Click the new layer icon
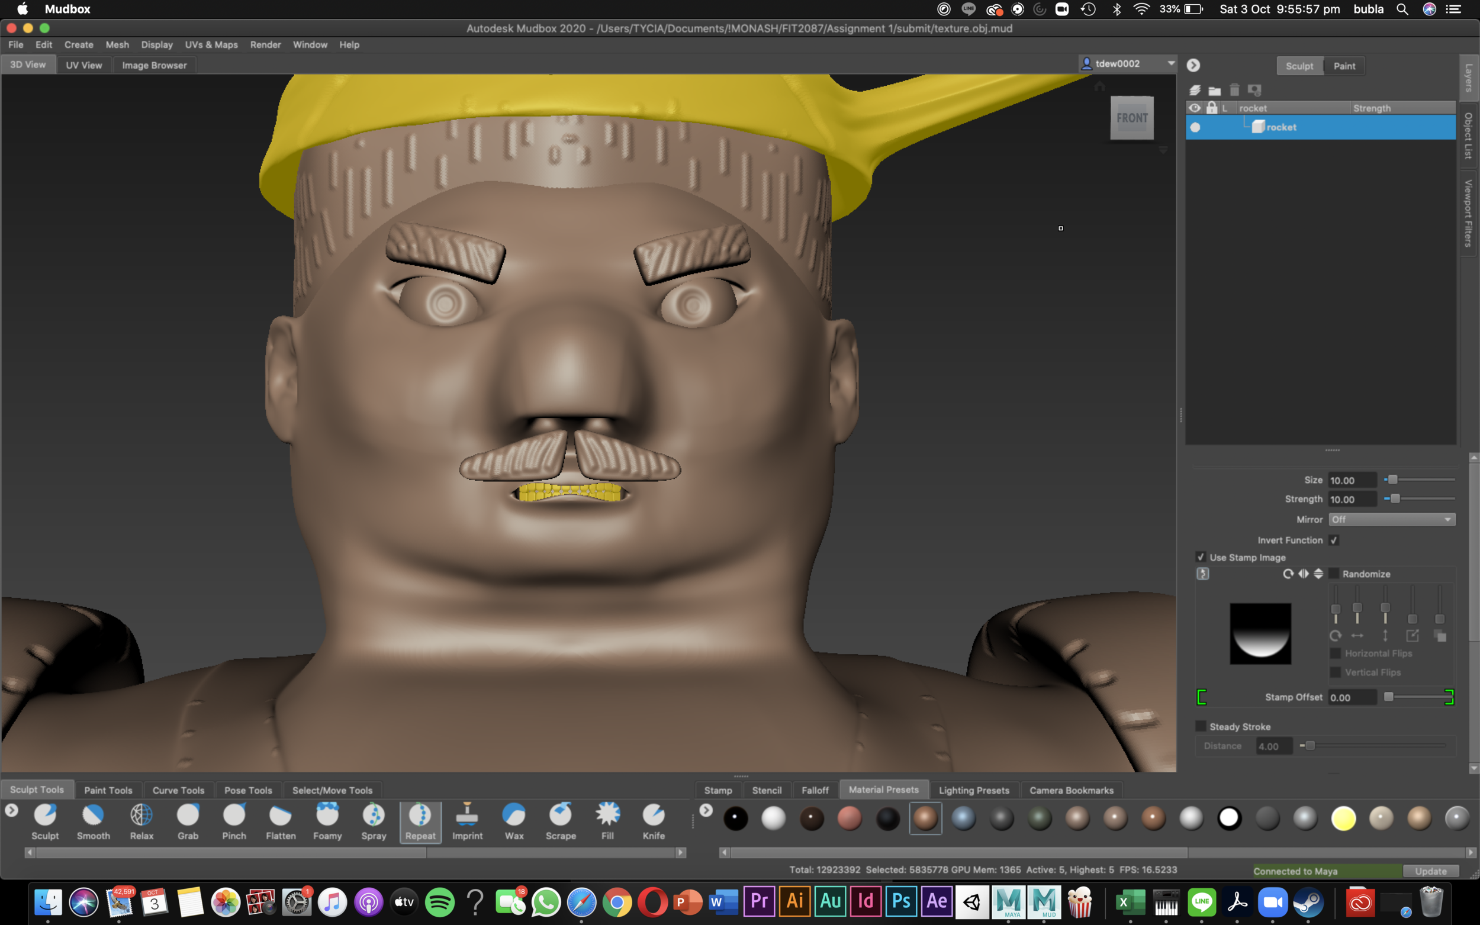 (x=1195, y=90)
